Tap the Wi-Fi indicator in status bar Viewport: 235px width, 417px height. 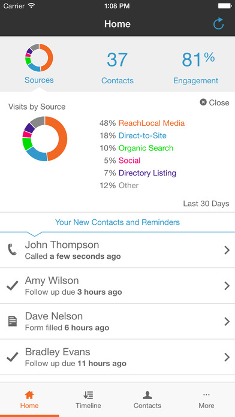click(32, 5)
